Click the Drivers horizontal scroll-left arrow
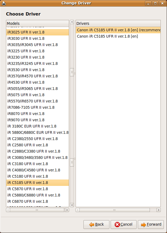 [78, 210]
